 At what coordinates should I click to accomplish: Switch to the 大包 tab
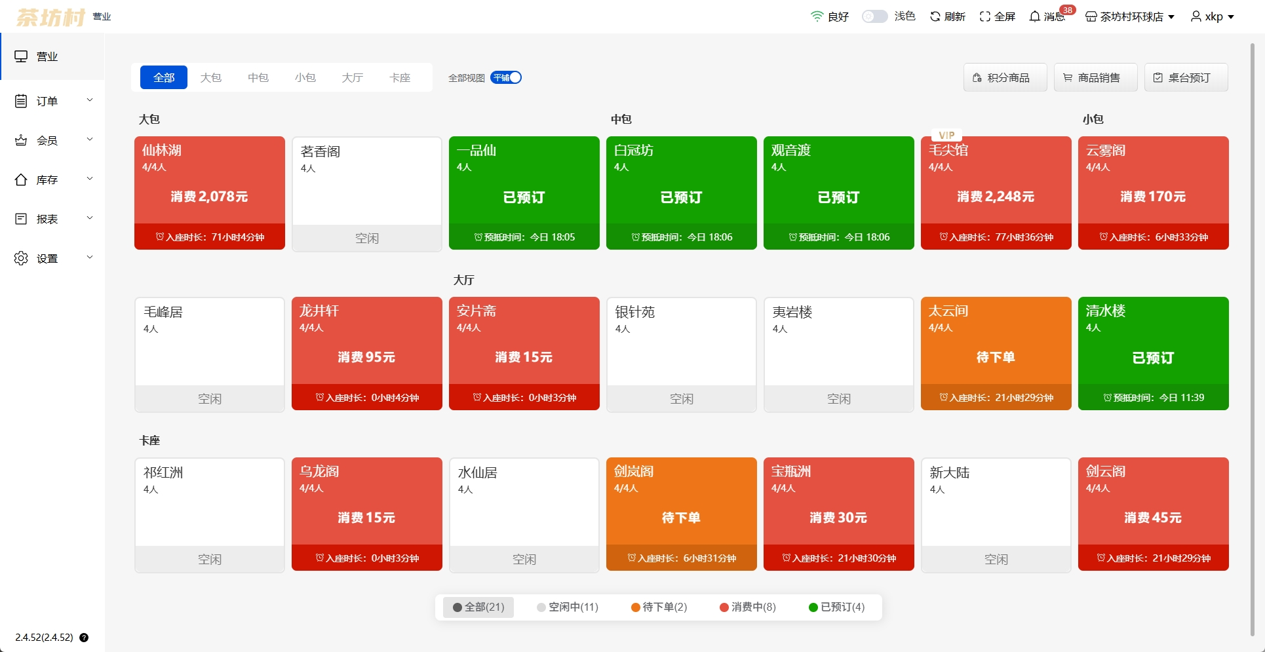click(x=211, y=77)
